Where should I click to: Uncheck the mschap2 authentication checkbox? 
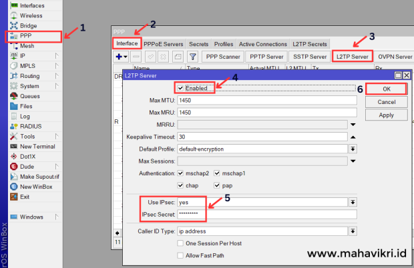181,173
